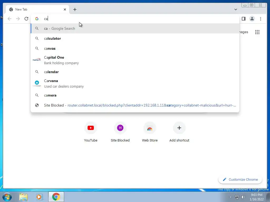This screenshot has width=270, height=202.
Task: Open the volume speaker tray icon
Action: tap(243, 197)
